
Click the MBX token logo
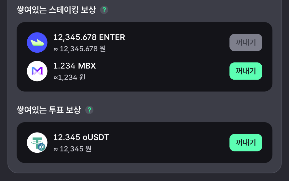(37, 71)
